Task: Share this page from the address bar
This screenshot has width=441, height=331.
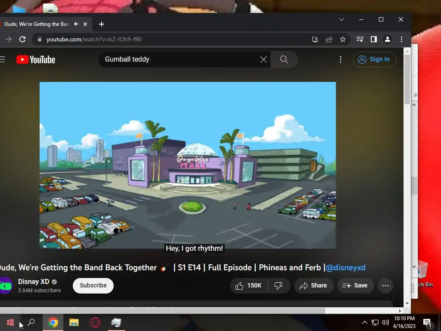Action: (x=329, y=39)
